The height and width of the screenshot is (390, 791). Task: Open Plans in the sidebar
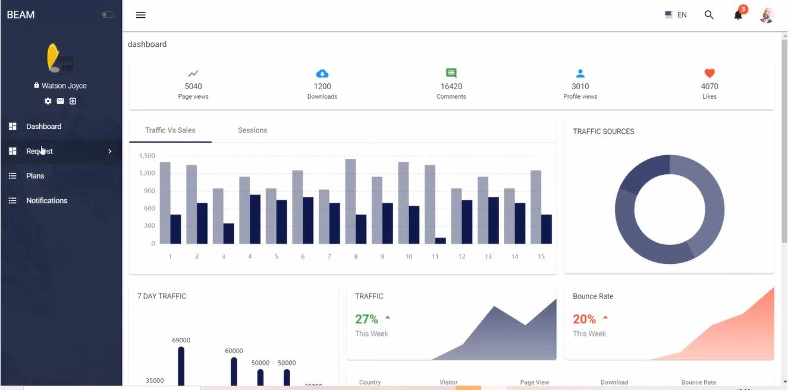point(61,176)
